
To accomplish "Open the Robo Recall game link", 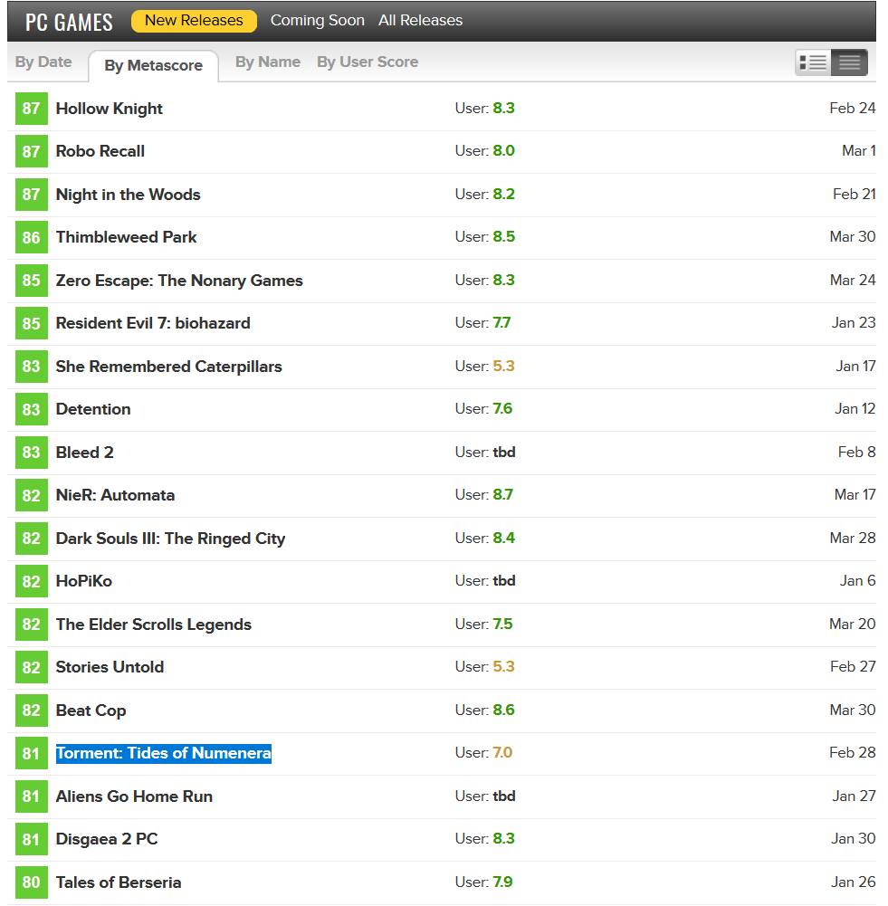I will 100,151.
